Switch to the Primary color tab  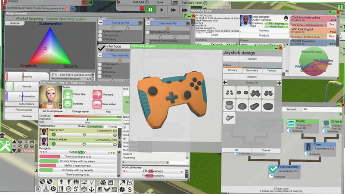pos(232,70)
